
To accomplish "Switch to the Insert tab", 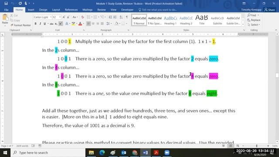I will [31, 10].
